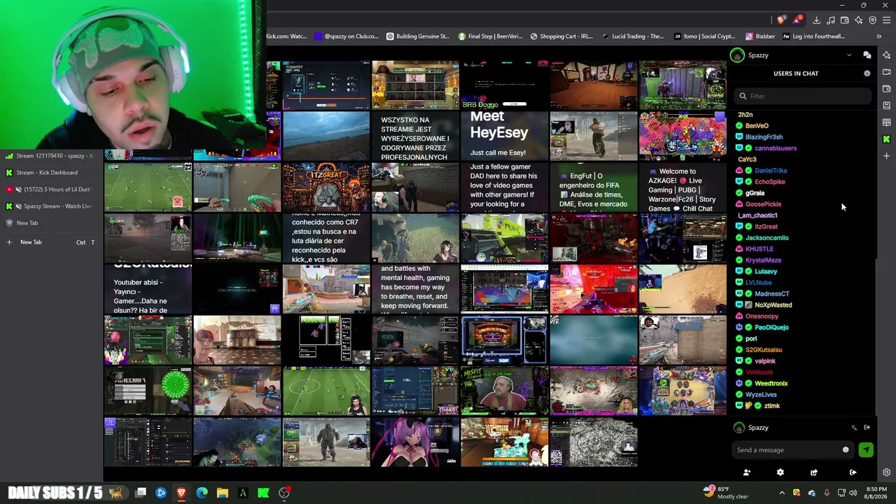Open the fomo Social Crypto bookmark

point(705,36)
